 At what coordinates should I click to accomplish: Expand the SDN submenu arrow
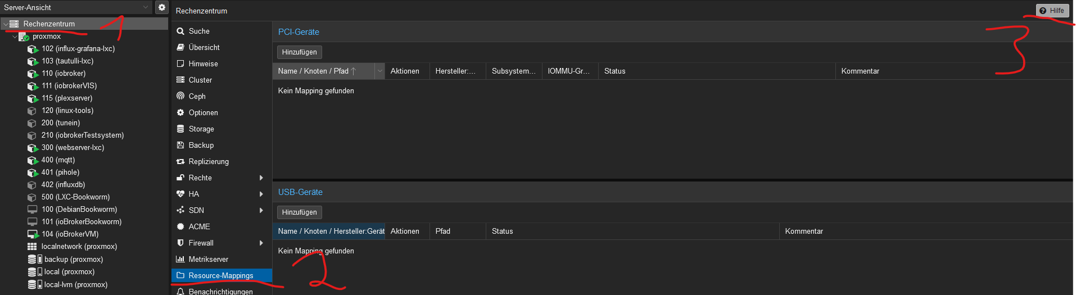point(261,210)
